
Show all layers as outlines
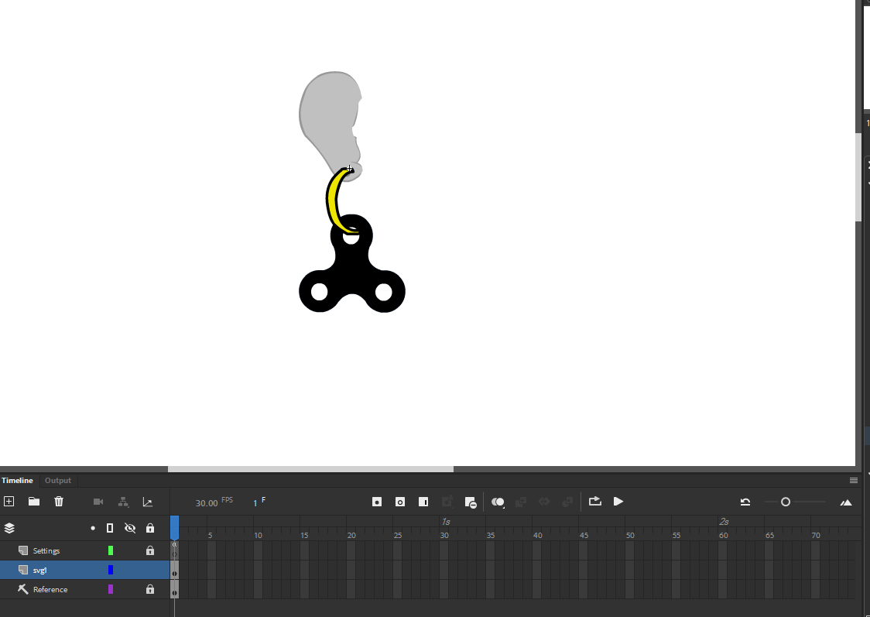coord(110,528)
